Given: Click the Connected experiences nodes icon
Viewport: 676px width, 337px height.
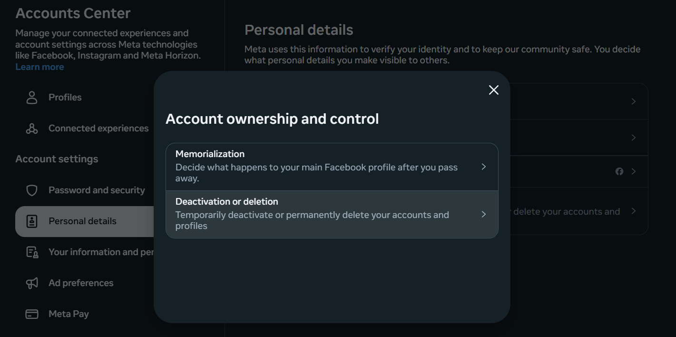Looking at the screenshot, I should click(x=32, y=129).
